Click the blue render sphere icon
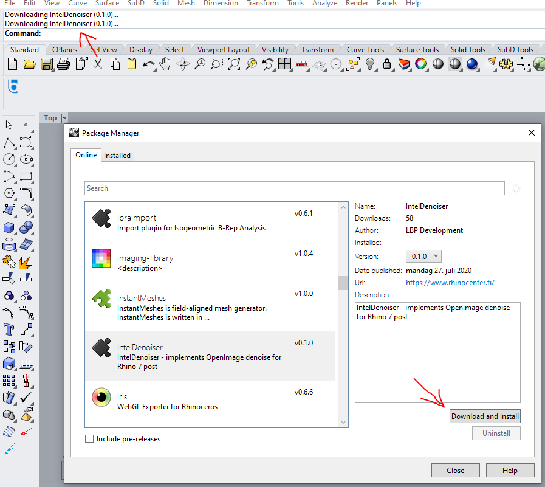Screen dimensions: 545x487 [x=472, y=64]
